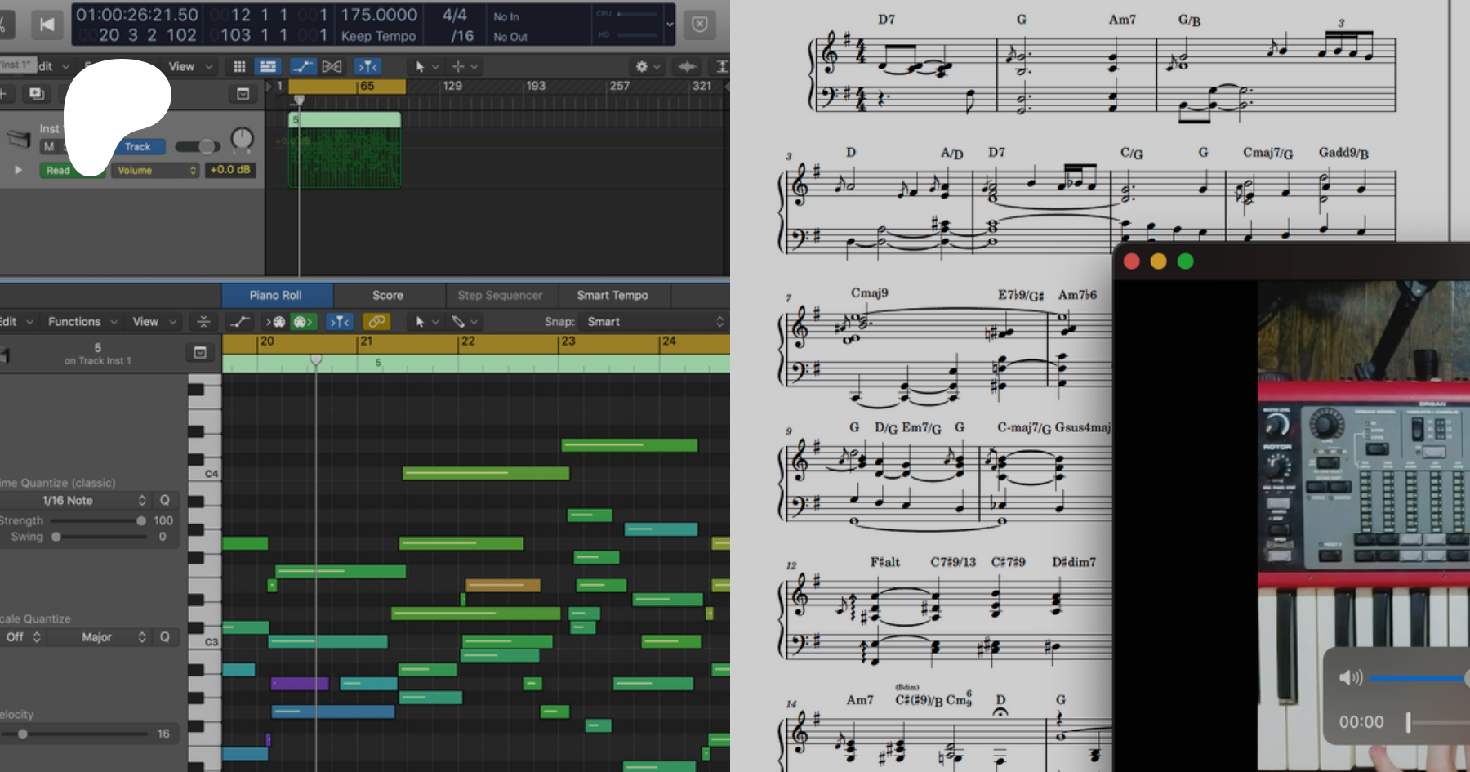Click the Read automation mode button
This screenshot has width=1470, height=772.
click(x=58, y=170)
